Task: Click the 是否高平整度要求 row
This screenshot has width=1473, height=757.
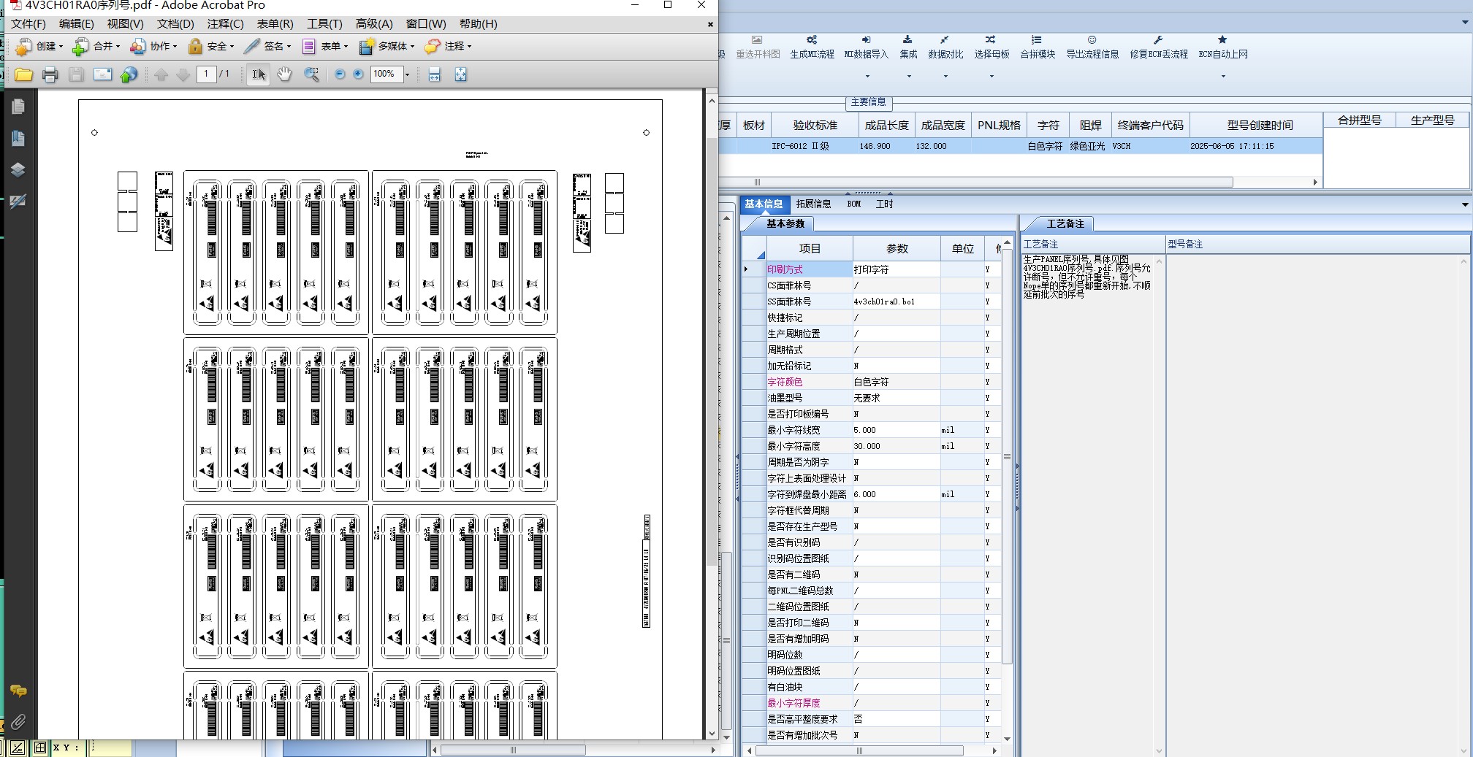Action: (x=872, y=719)
